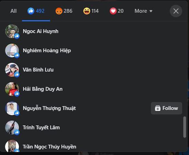Filter by the Love heart reaction
189x155 pixels.
coord(113,11)
